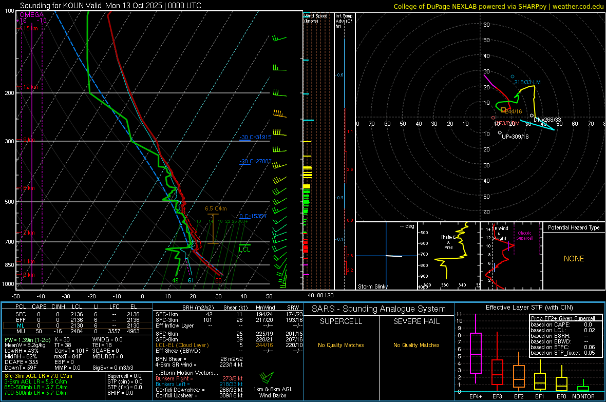Select the 218/33 LM hodograph label
606x402 pixels.
(x=527, y=82)
